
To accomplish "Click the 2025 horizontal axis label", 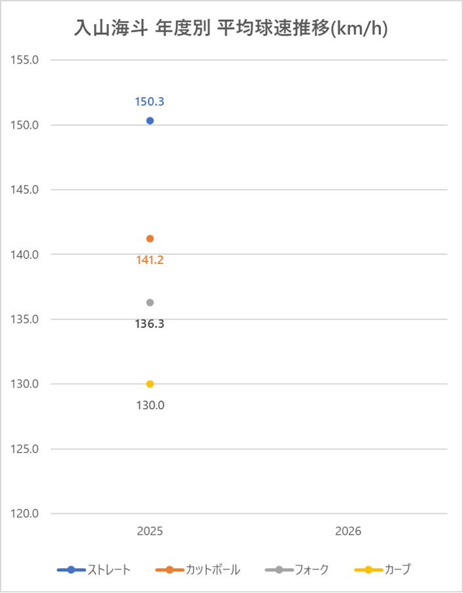I will click(x=150, y=531).
